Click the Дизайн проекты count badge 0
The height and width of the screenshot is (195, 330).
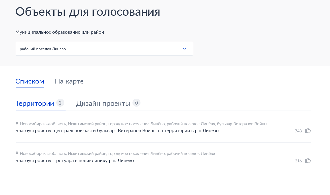coord(136,103)
